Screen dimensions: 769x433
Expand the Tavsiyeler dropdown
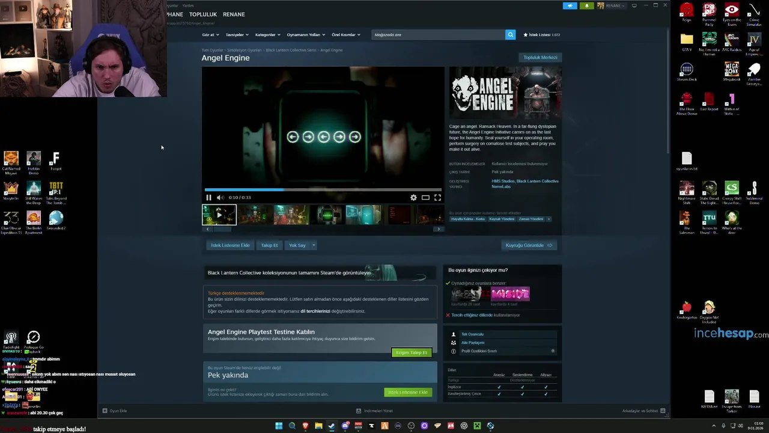(x=236, y=35)
